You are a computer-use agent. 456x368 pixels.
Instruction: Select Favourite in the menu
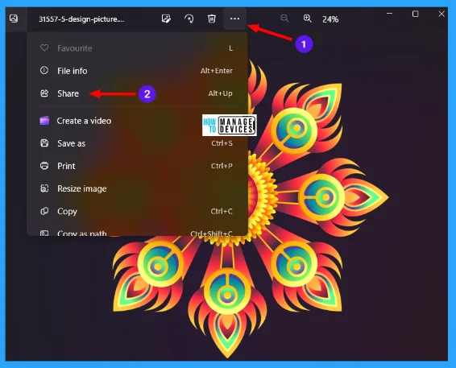coord(137,48)
